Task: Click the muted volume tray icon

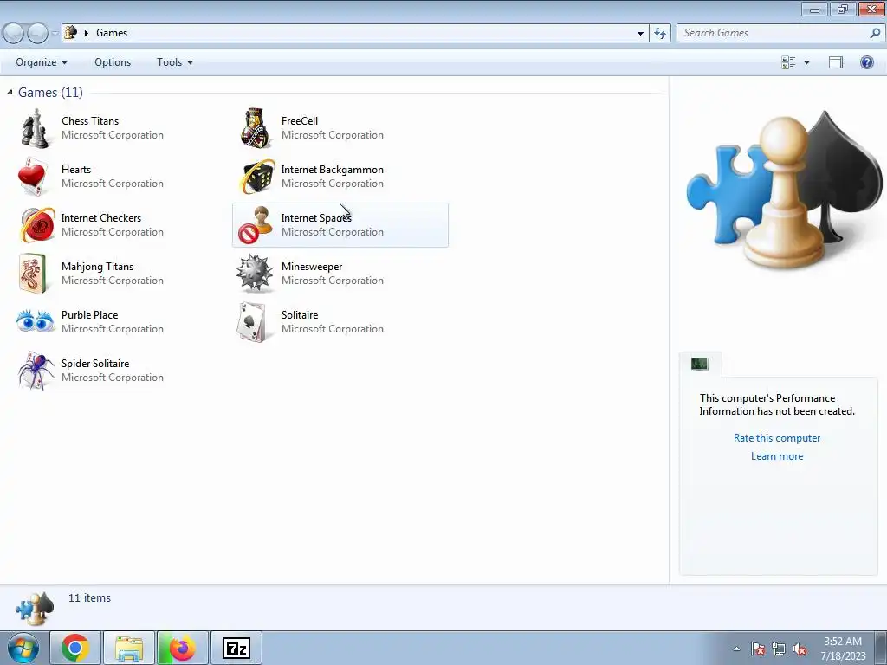Action: (x=800, y=649)
